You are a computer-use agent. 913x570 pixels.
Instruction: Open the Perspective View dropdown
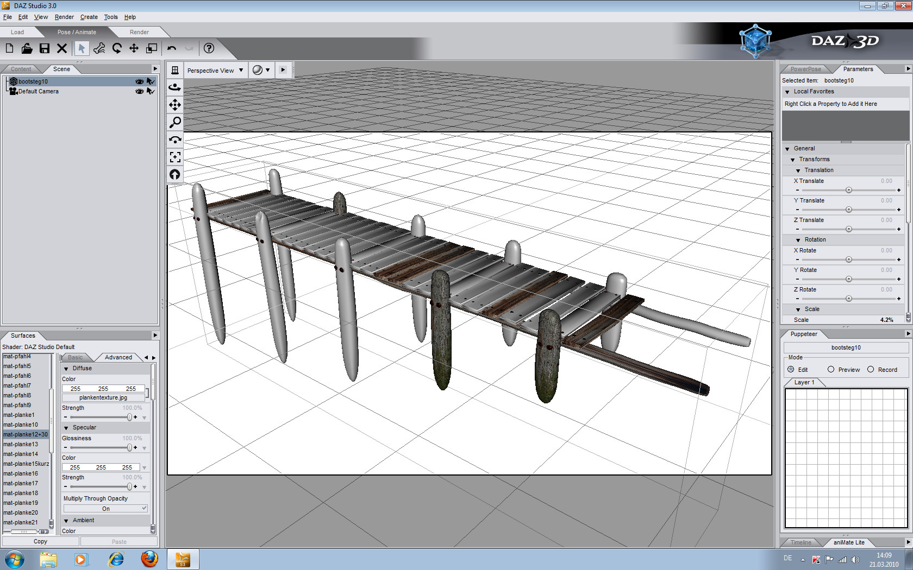[215, 70]
